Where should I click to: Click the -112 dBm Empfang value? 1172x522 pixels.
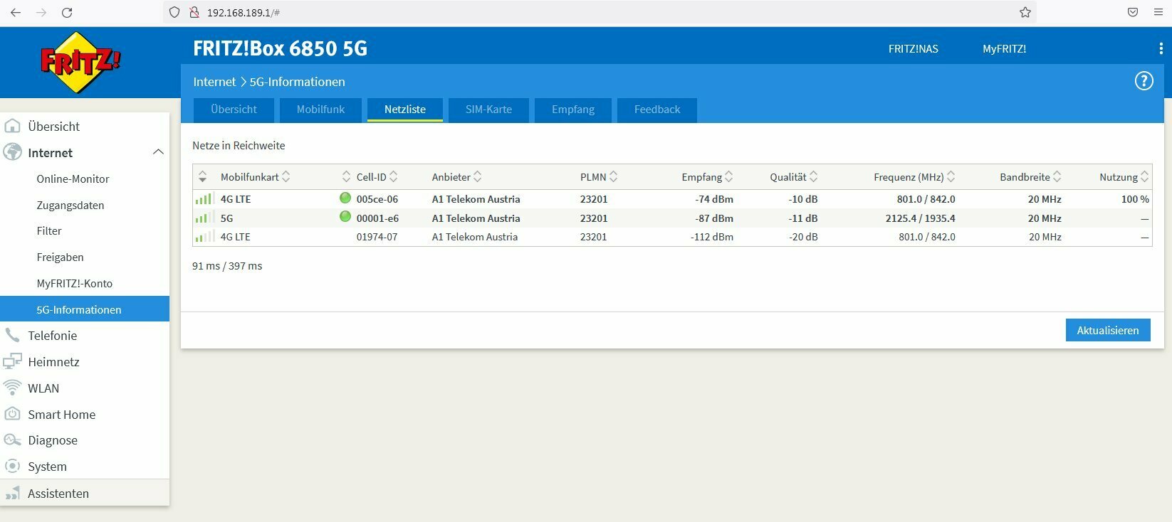(x=712, y=237)
